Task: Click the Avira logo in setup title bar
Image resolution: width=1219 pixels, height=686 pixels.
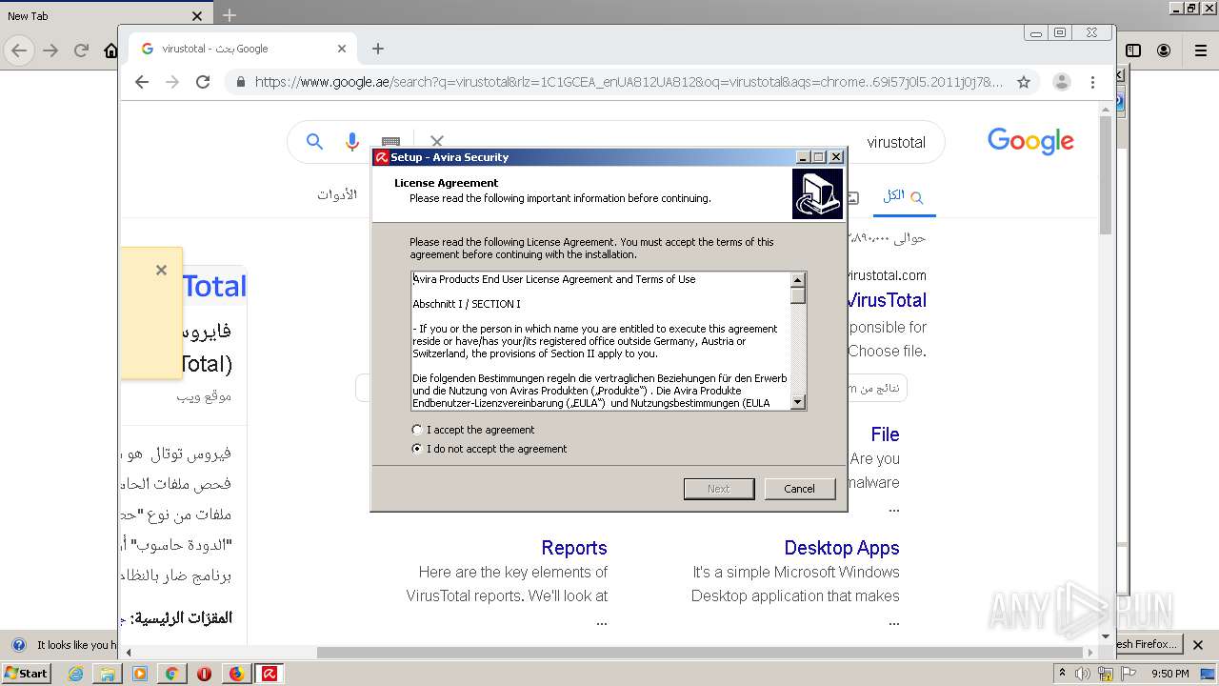Action: coord(381,157)
